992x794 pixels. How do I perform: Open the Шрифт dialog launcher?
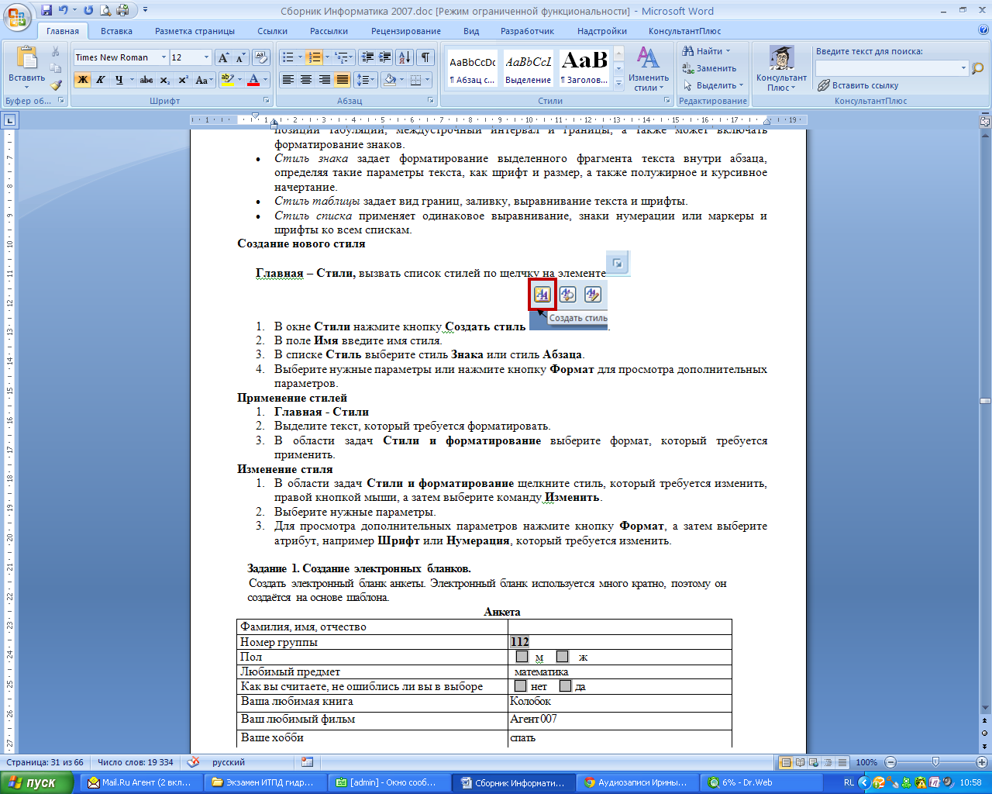click(267, 101)
